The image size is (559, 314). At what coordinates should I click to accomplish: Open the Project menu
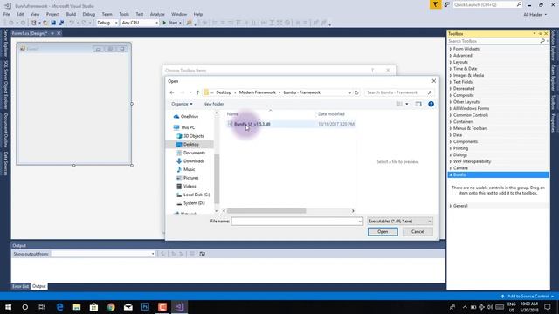(x=52, y=14)
